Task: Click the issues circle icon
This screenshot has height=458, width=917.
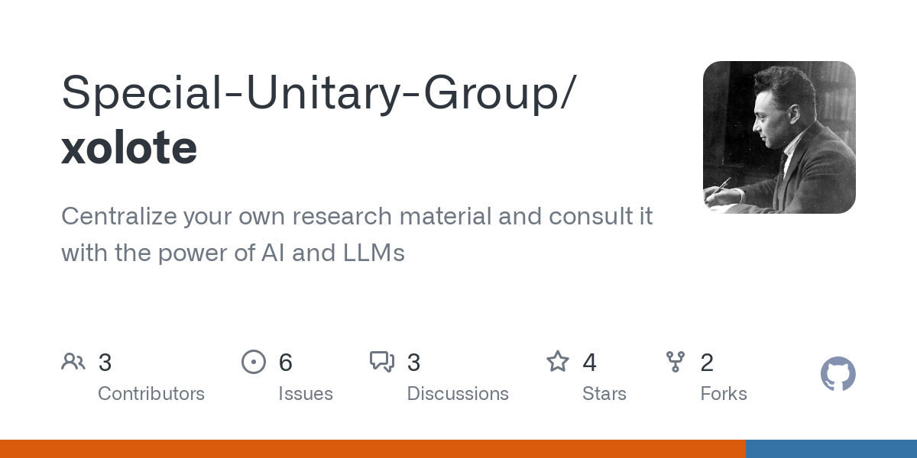Action: [253, 361]
